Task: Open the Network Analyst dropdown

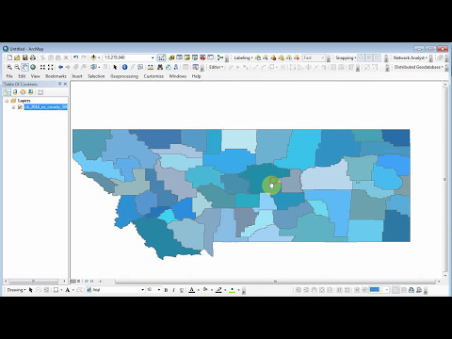Action: [411, 57]
